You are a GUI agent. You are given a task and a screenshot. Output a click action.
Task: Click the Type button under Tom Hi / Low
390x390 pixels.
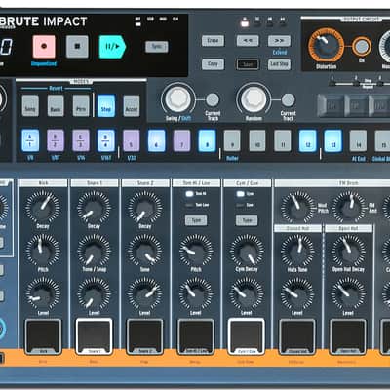[x=196, y=220]
